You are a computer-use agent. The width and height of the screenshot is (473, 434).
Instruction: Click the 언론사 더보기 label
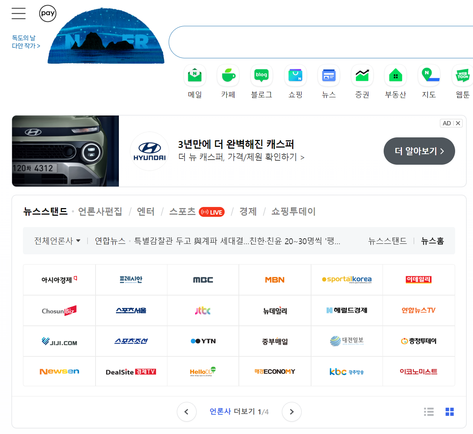tap(232, 411)
